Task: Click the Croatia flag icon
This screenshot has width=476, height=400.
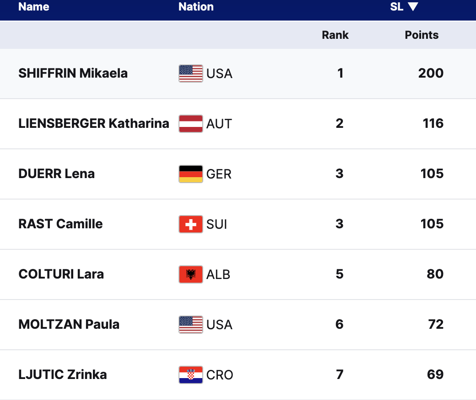Action: pyautogui.click(x=190, y=375)
